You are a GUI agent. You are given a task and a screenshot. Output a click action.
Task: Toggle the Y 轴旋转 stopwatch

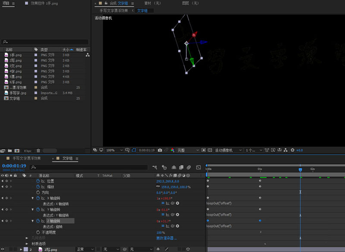pyautogui.click(x=38, y=210)
